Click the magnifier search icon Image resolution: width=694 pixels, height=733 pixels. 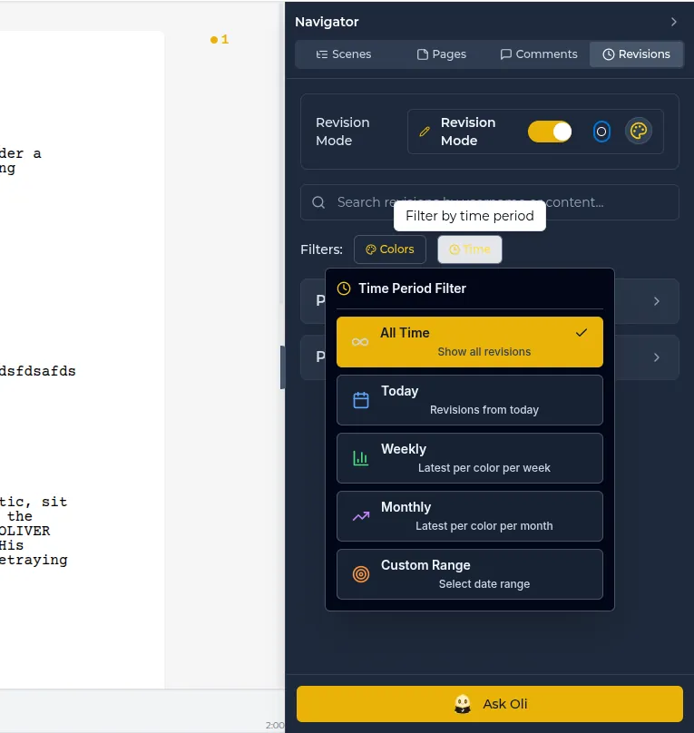pyautogui.click(x=318, y=202)
